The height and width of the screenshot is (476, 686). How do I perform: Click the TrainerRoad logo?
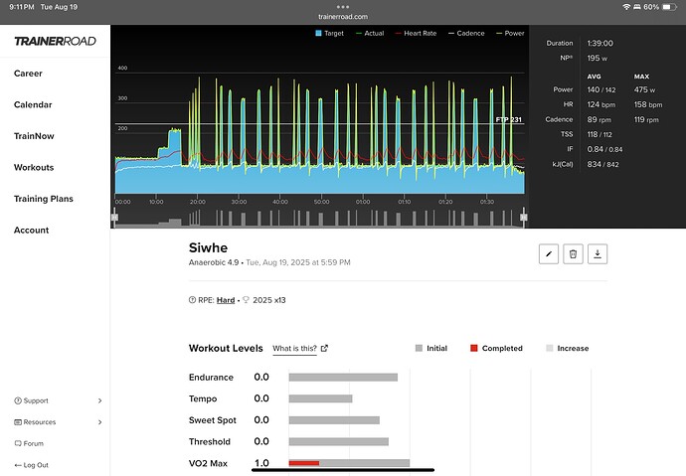tap(55, 41)
